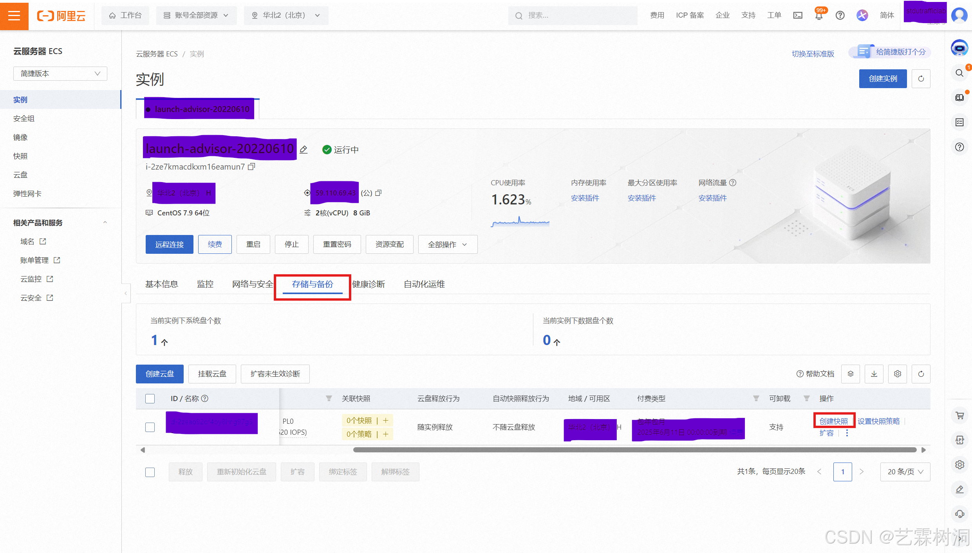
Task: Click the CPU usage sparkline chart
Action: click(x=520, y=222)
